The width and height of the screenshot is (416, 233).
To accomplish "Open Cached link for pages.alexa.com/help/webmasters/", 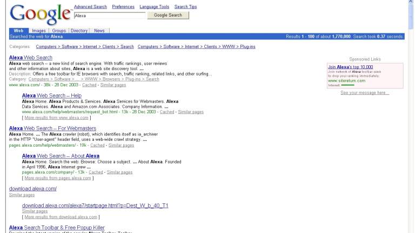I will point(97,146).
